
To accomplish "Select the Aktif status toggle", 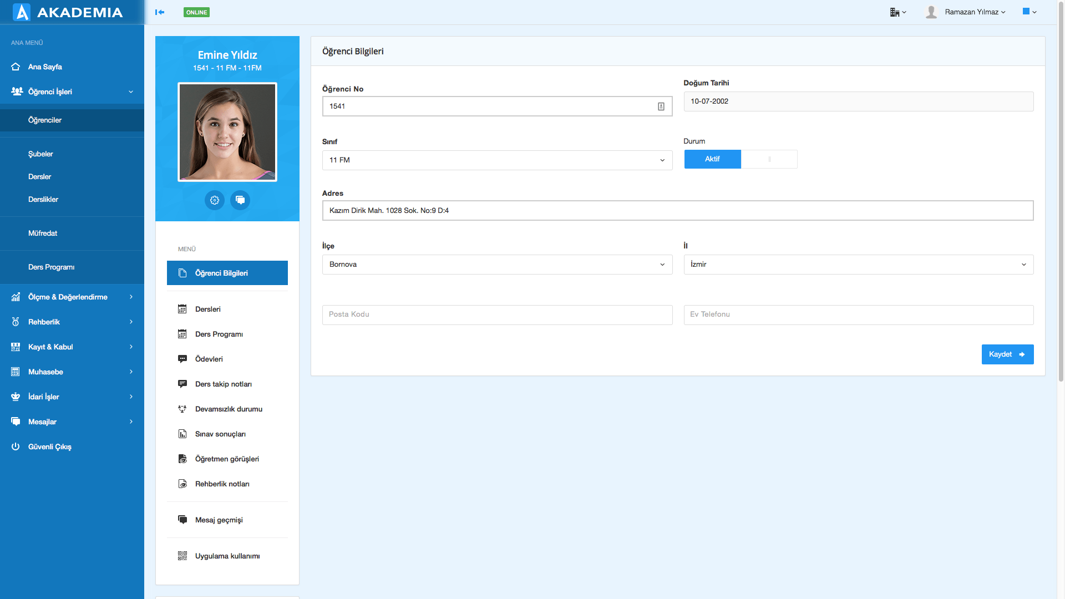I will [x=712, y=159].
